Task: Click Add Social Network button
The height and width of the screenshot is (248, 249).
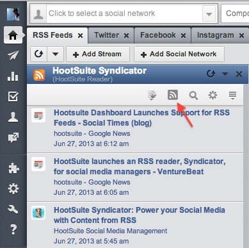Action: tap(179, 54)
